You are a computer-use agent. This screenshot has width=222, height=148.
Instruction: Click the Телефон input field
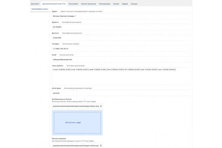121,49
